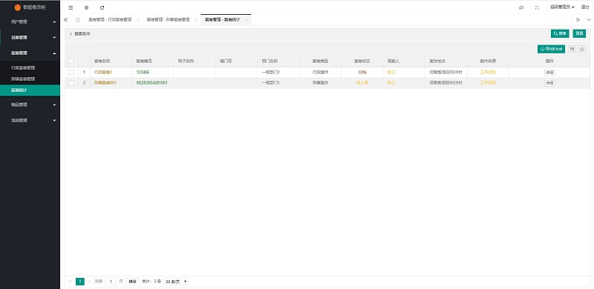
Task: Click the green 搜索 button
Action: 560,33
